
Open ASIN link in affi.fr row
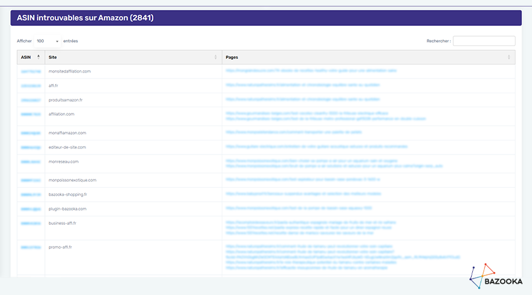point(31,86)
